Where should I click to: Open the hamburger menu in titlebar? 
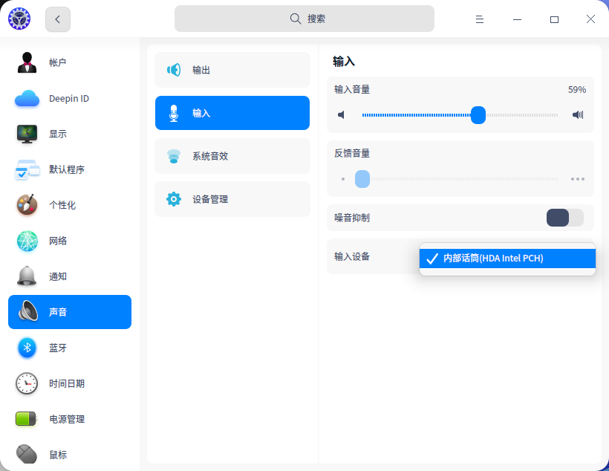[x=480, y=19]
